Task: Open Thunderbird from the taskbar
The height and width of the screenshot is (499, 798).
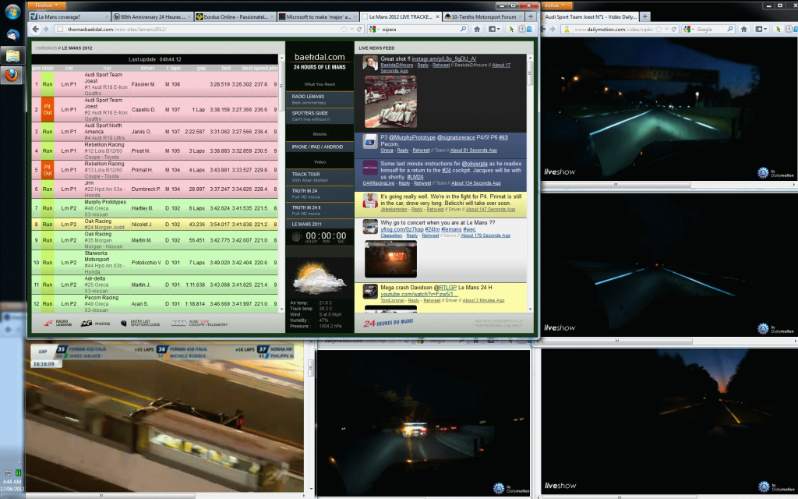Action: 12,34
